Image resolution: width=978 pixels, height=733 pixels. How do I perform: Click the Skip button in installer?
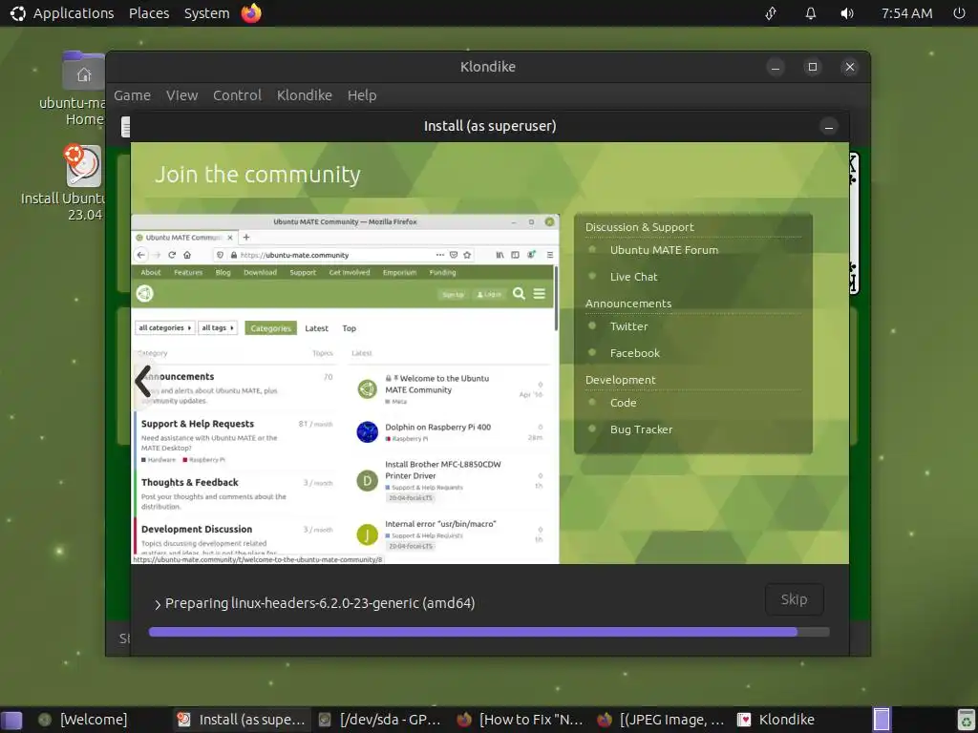coord(794,599)
